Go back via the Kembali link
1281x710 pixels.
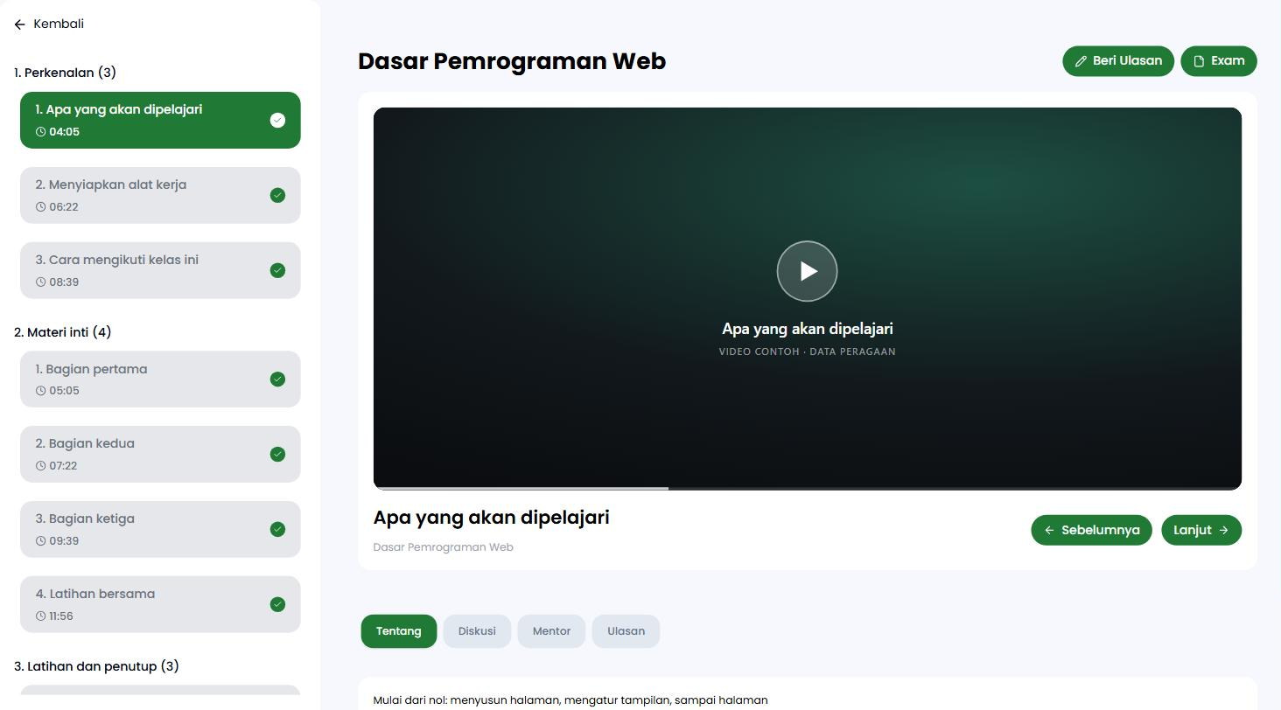(x=49, y=24)
